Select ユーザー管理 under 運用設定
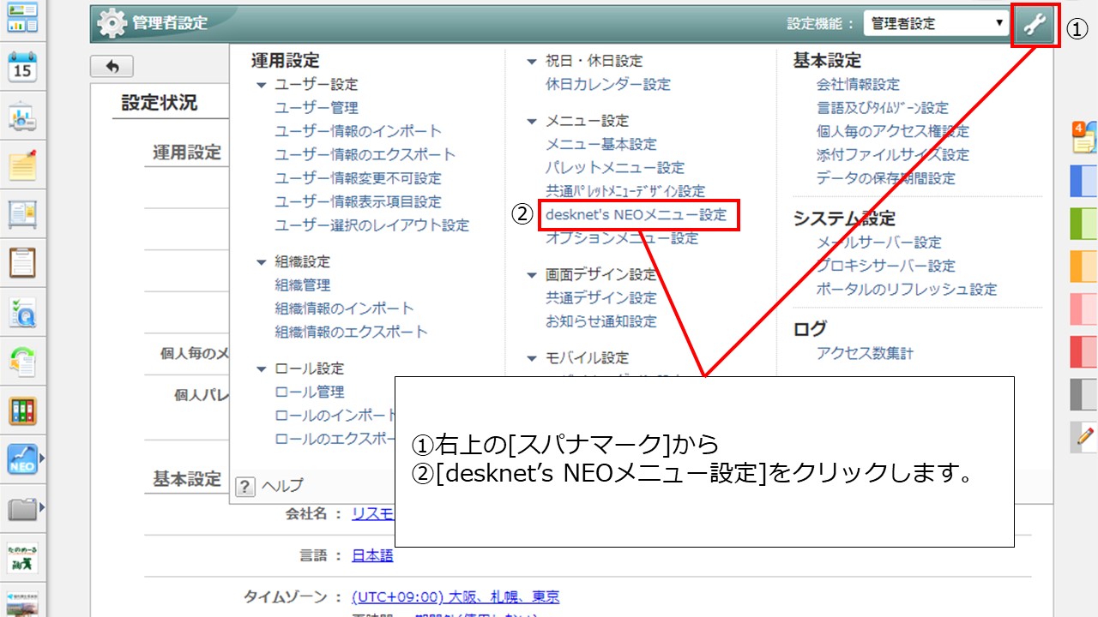Screen dimensions: 1098x617 coord(316,107)
